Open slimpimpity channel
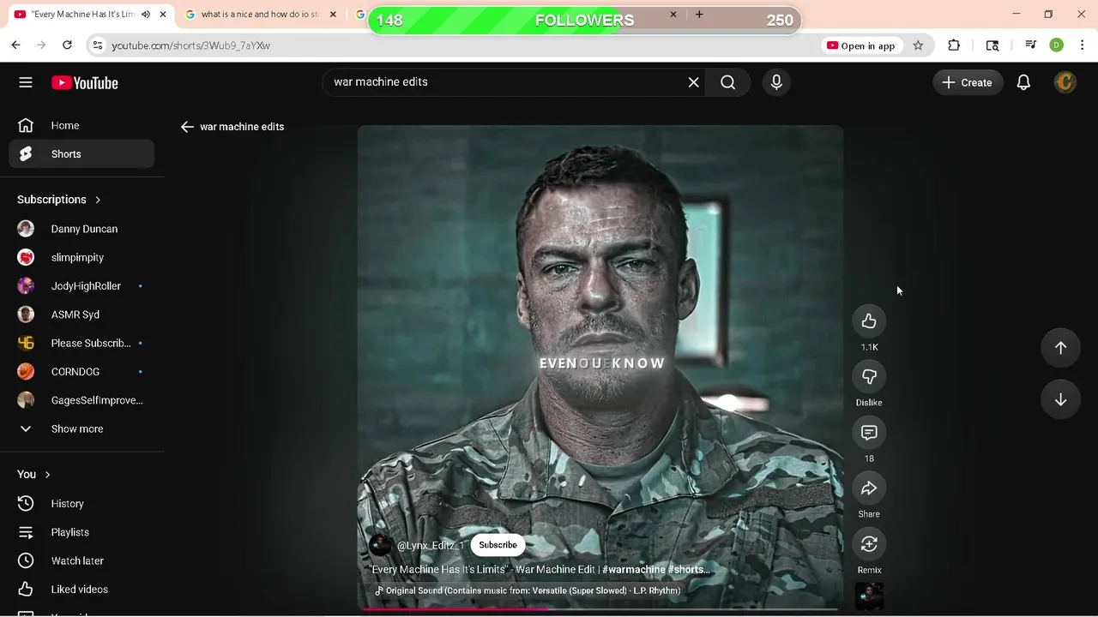The image size is (1098, 617). (x=81, y=257)
